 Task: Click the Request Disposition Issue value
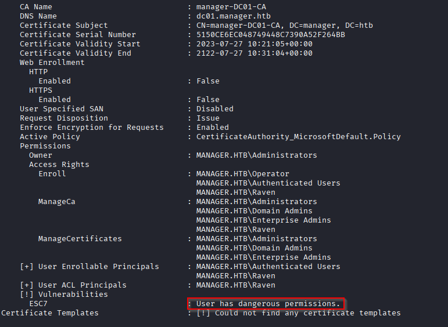208,118
